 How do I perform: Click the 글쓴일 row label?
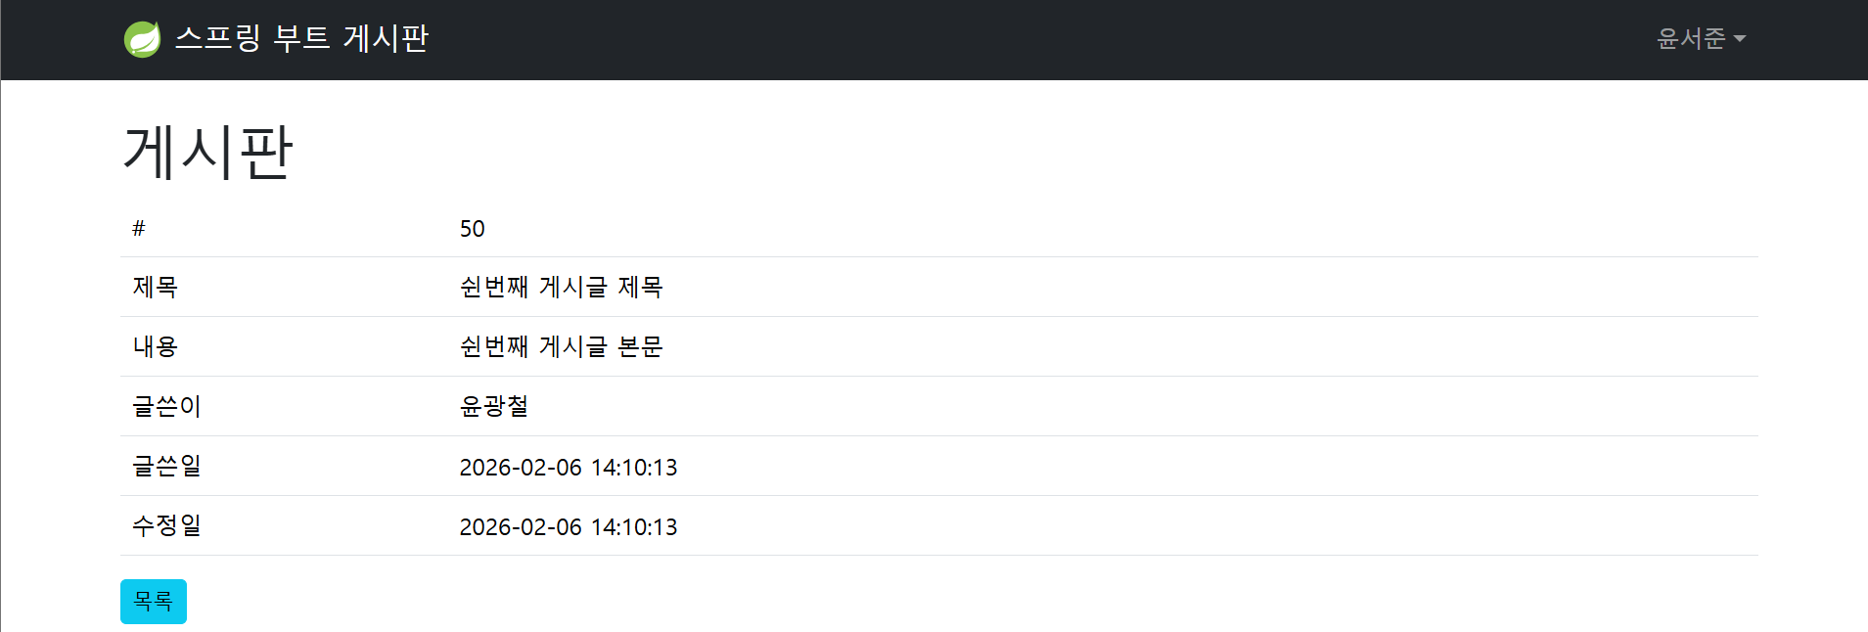pyautogui.click(x=166, y=466)
